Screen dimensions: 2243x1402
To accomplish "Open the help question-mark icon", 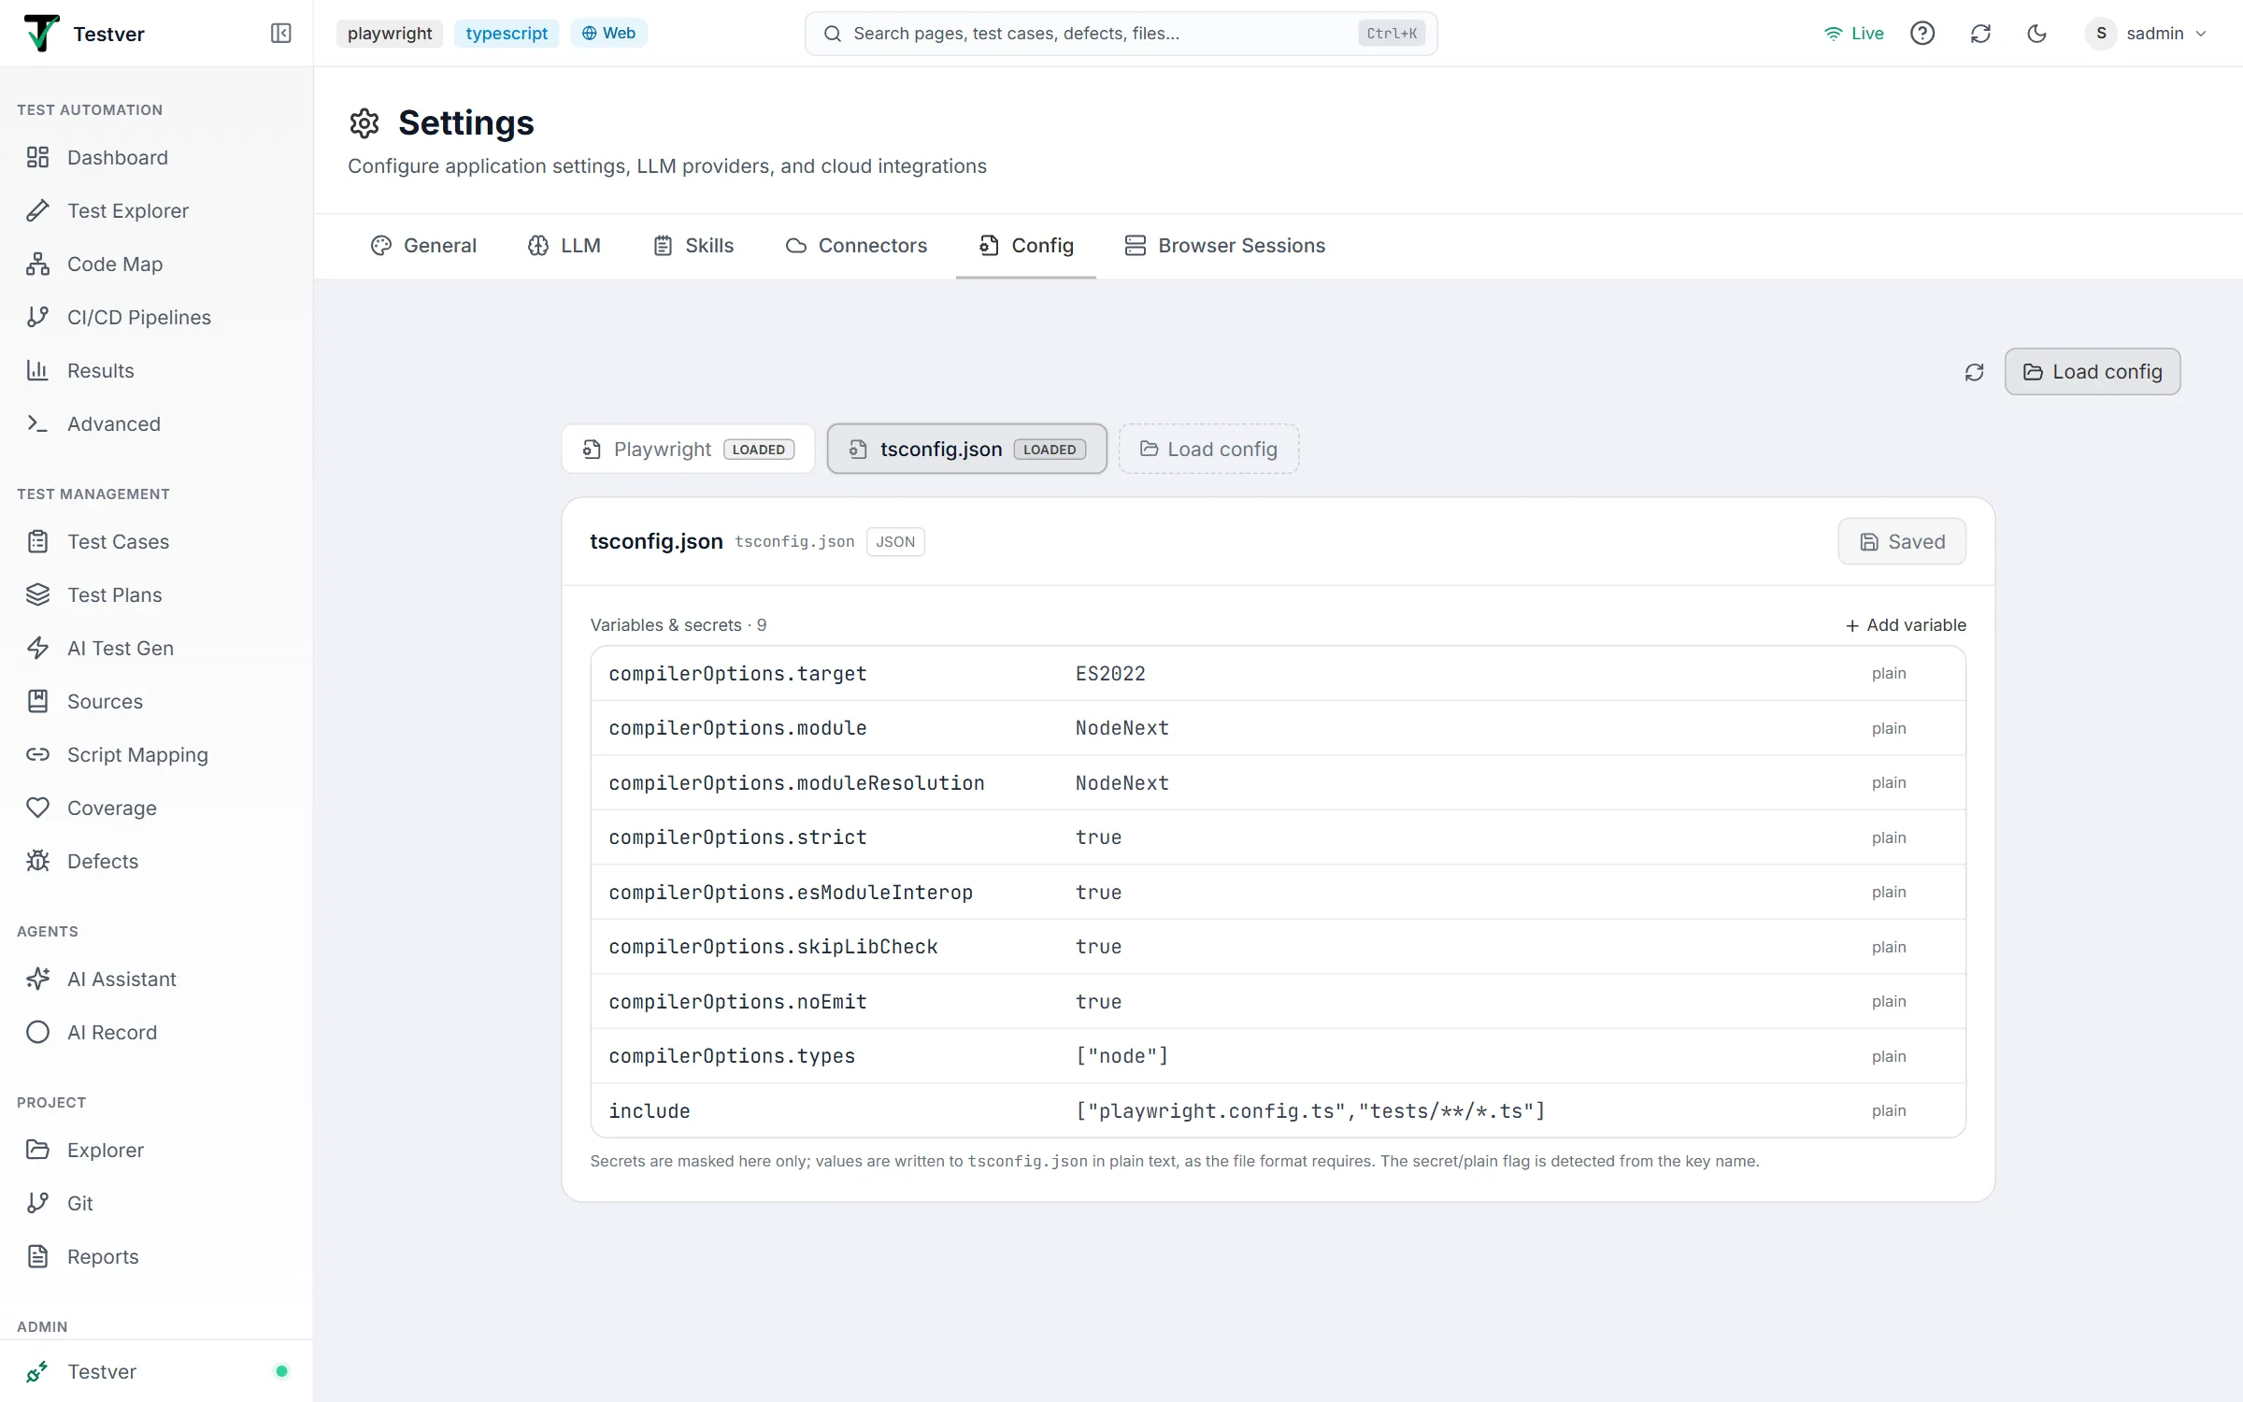I will tap(1922, 34).
